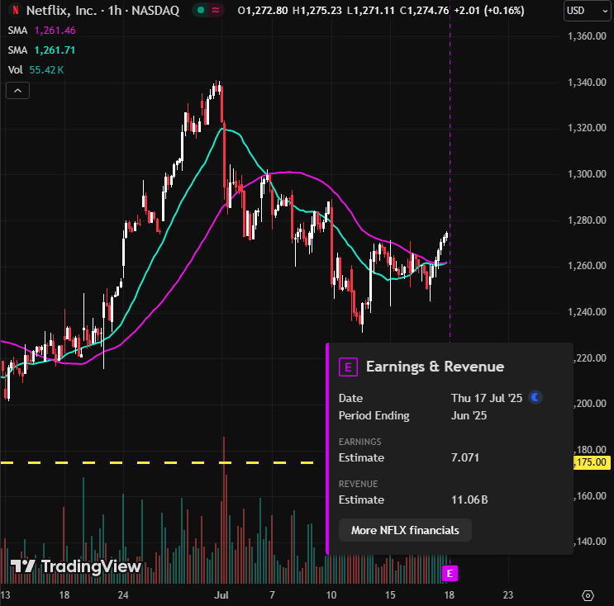Click the 1,300.00 price axis label

pyautogui.click(x=587, y=173)
